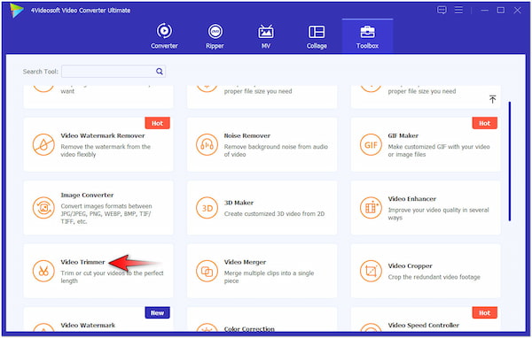Switch to the Collage tab
This screenshot has height=338, width=532.
[x=317, y=36]
